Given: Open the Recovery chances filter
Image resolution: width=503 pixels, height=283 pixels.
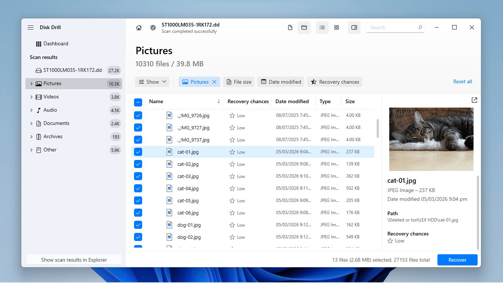Looking at the screenshot, I should [335, 82].
